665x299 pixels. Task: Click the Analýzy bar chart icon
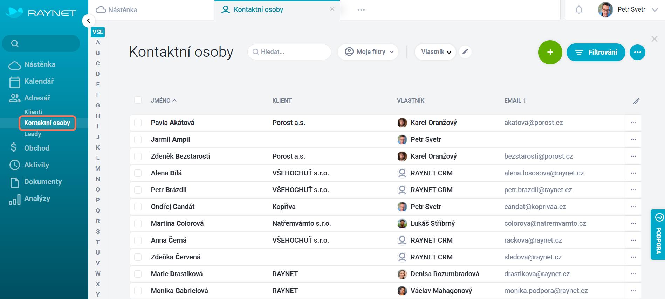point(14,200)
